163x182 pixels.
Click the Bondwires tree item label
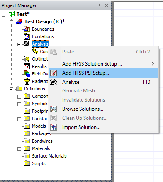coord(42,141)
